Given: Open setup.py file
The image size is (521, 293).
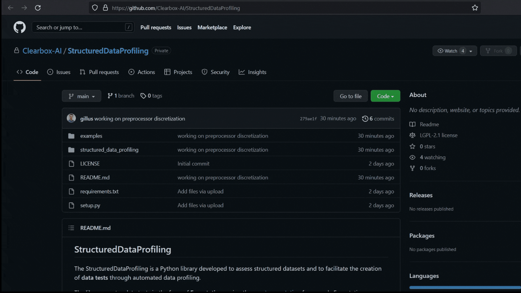Looking at the screenshot, I should coord(90,205).
